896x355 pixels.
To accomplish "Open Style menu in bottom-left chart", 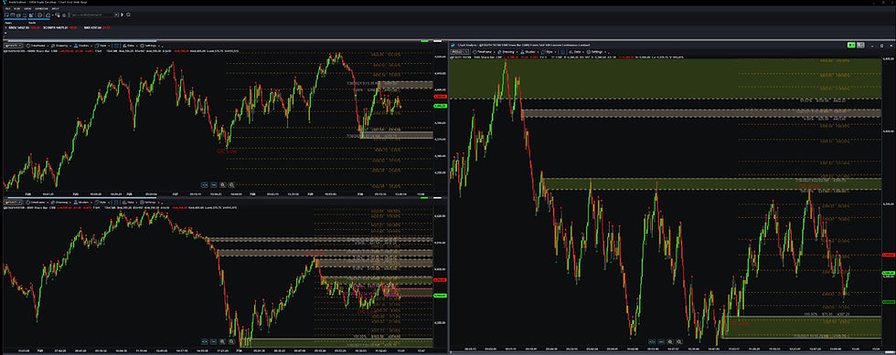I will (x=101, y=202).
